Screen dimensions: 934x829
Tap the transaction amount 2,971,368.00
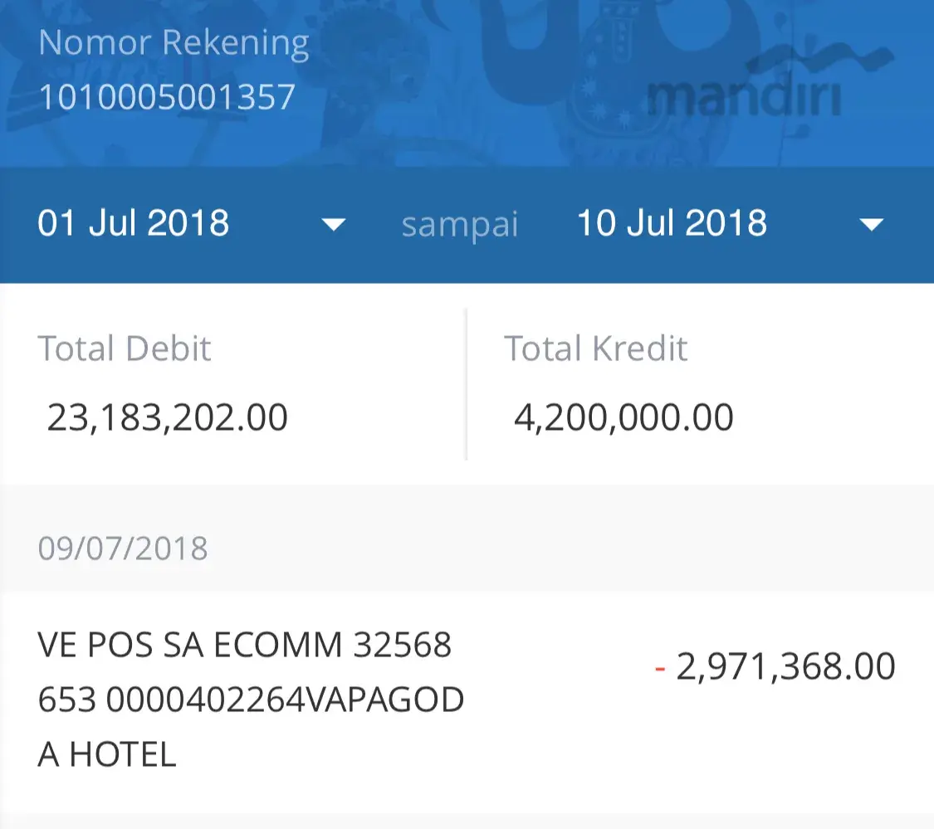click(x=785, y=667)
